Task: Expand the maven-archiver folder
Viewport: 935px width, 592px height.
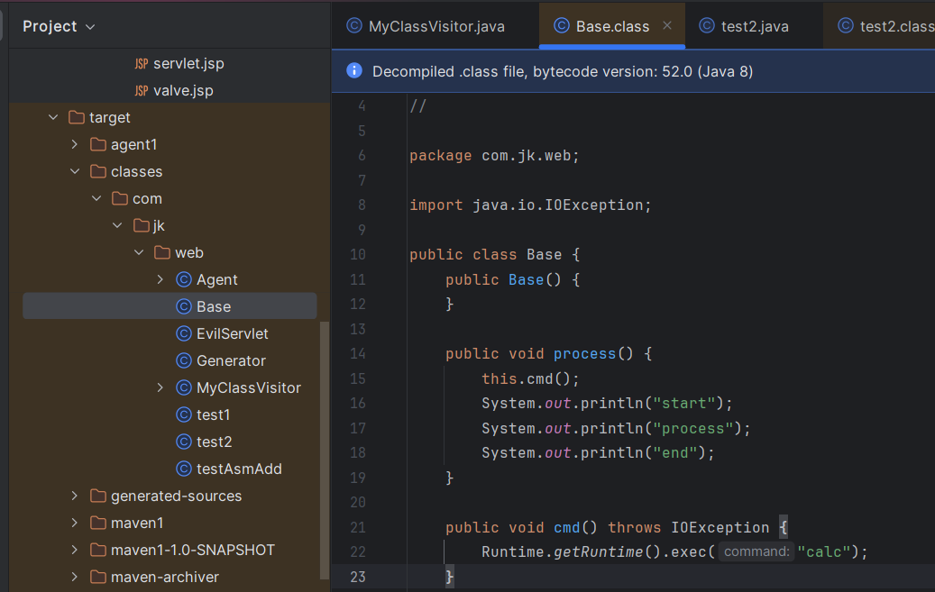Action: pyautogui.click(x=75, y=577)
